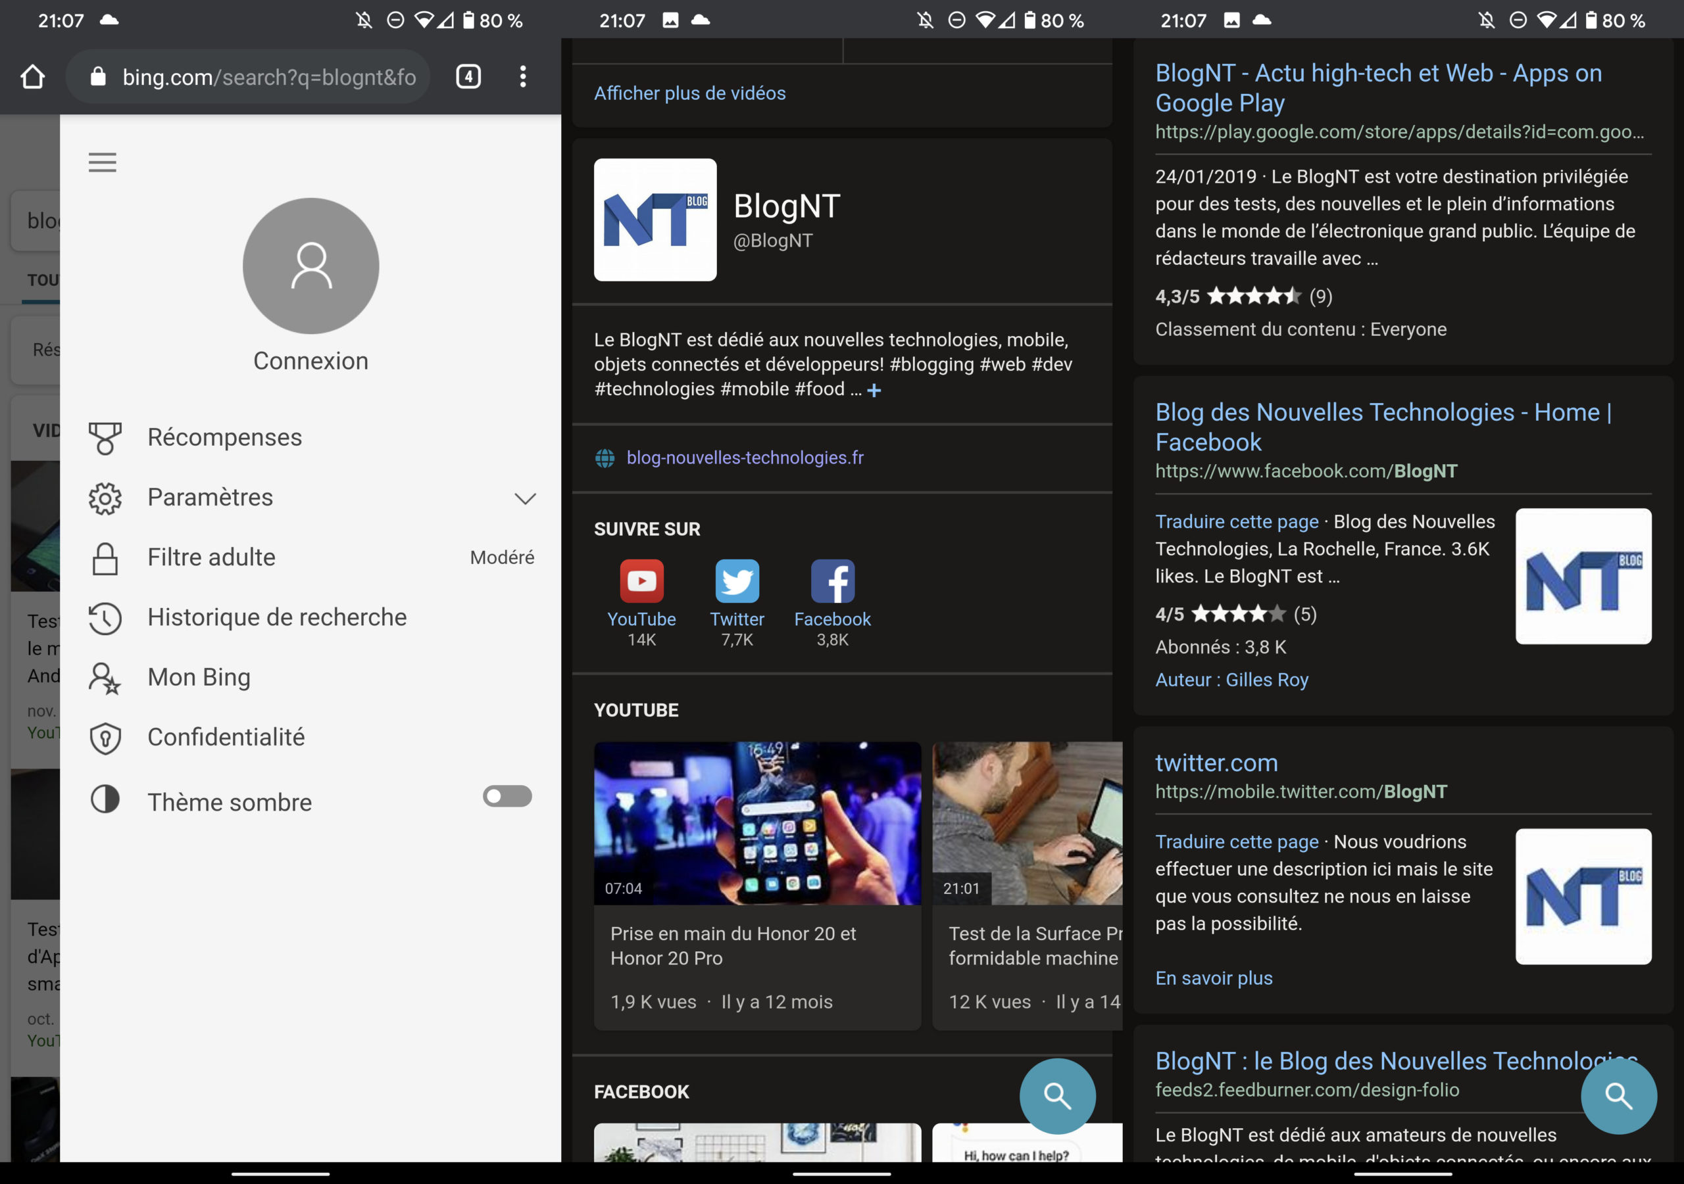Tap the Connexion profile avatar
The image size is (1684, 1184).
pos(311,266)
